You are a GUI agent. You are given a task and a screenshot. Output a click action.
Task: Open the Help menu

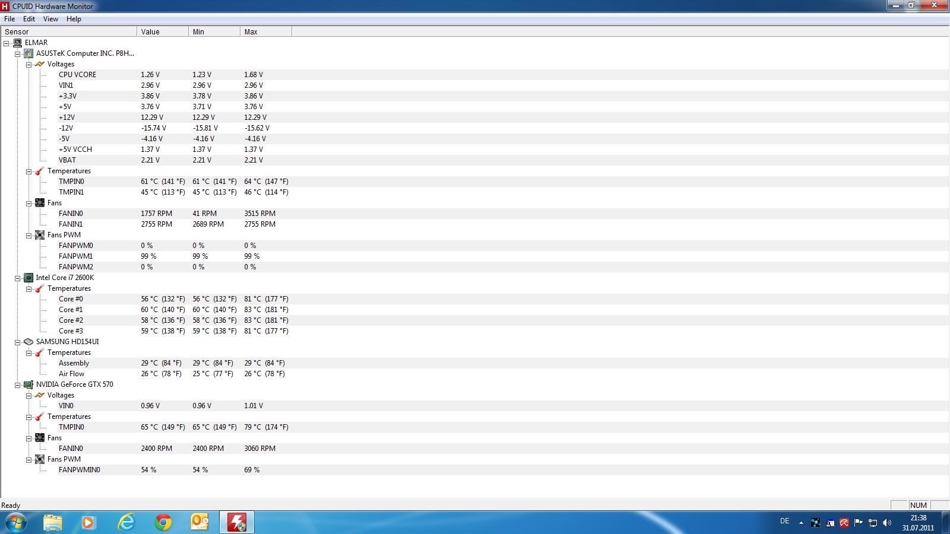74,19
